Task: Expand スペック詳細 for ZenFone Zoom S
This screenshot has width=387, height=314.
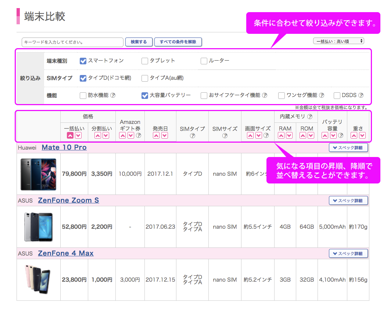Action: [348, 200]
